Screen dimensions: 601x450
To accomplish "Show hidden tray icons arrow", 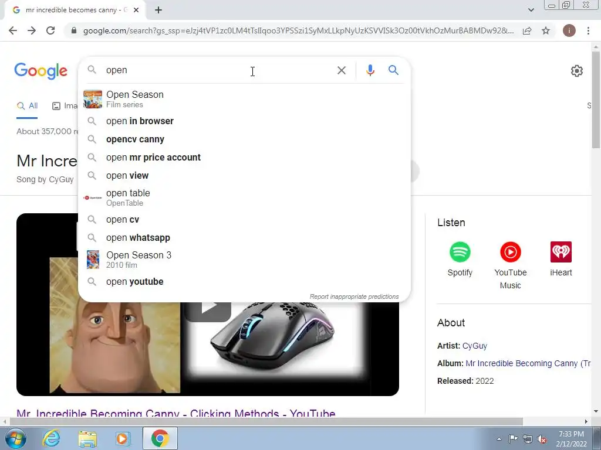I will click(x=499, y=439).
